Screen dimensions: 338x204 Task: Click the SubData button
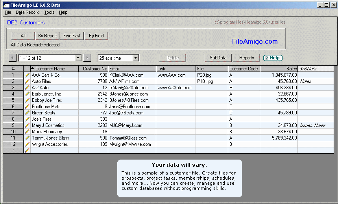tap(218, 58)
